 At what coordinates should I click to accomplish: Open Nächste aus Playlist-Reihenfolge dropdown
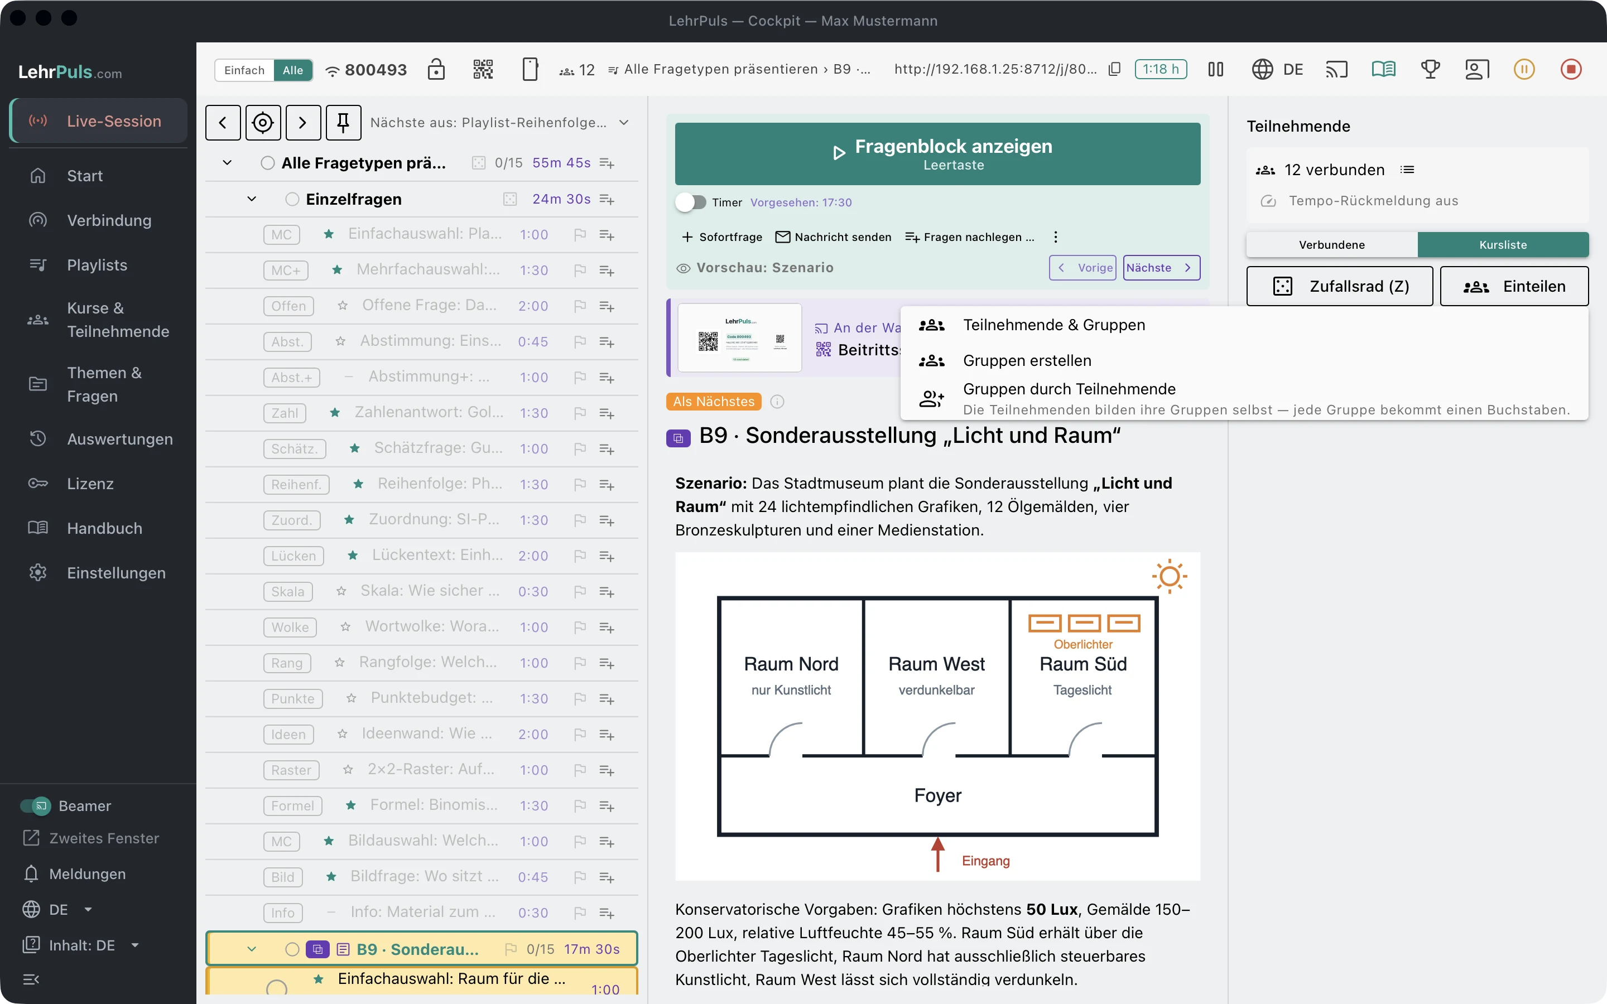[x=499, y=122]
